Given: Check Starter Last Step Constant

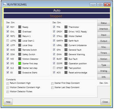Looking at the screenshot, I should click(53, 88).
